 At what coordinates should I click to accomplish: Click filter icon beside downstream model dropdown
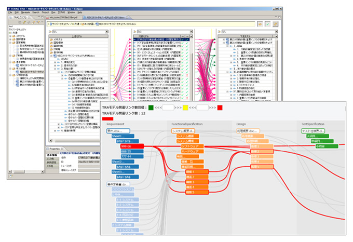click(x=219, y=32)
